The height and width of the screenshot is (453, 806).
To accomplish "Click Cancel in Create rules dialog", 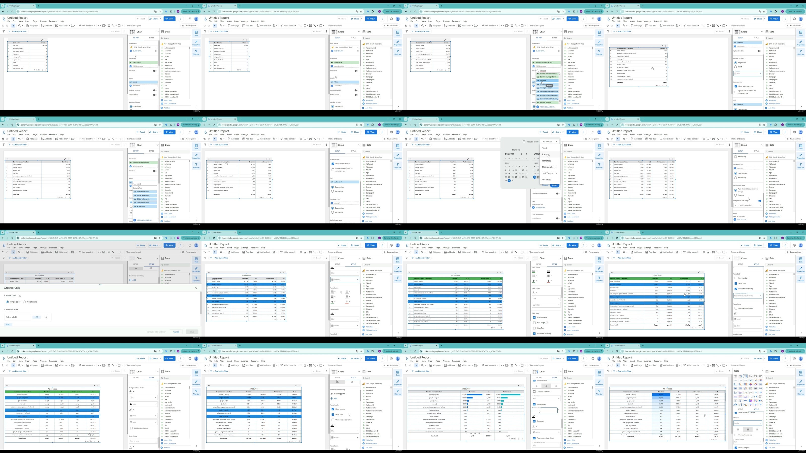I will pyautogui.click(x=176, y=332).
